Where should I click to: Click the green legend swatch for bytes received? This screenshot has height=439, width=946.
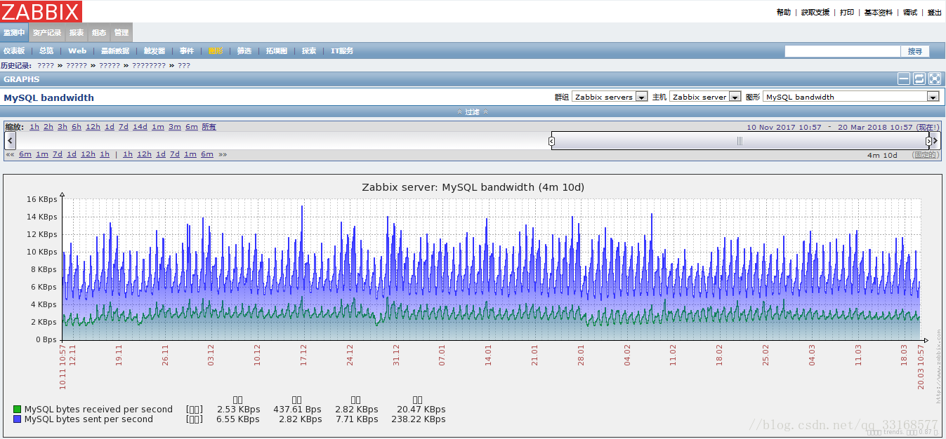17,410
